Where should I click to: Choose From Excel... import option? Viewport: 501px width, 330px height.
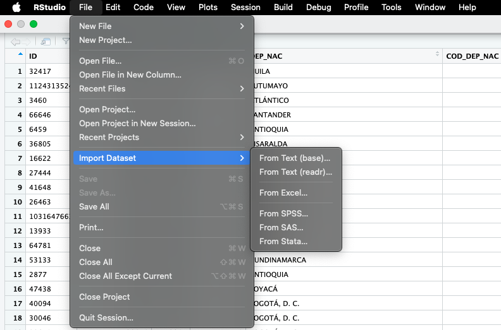click(296, 192)
